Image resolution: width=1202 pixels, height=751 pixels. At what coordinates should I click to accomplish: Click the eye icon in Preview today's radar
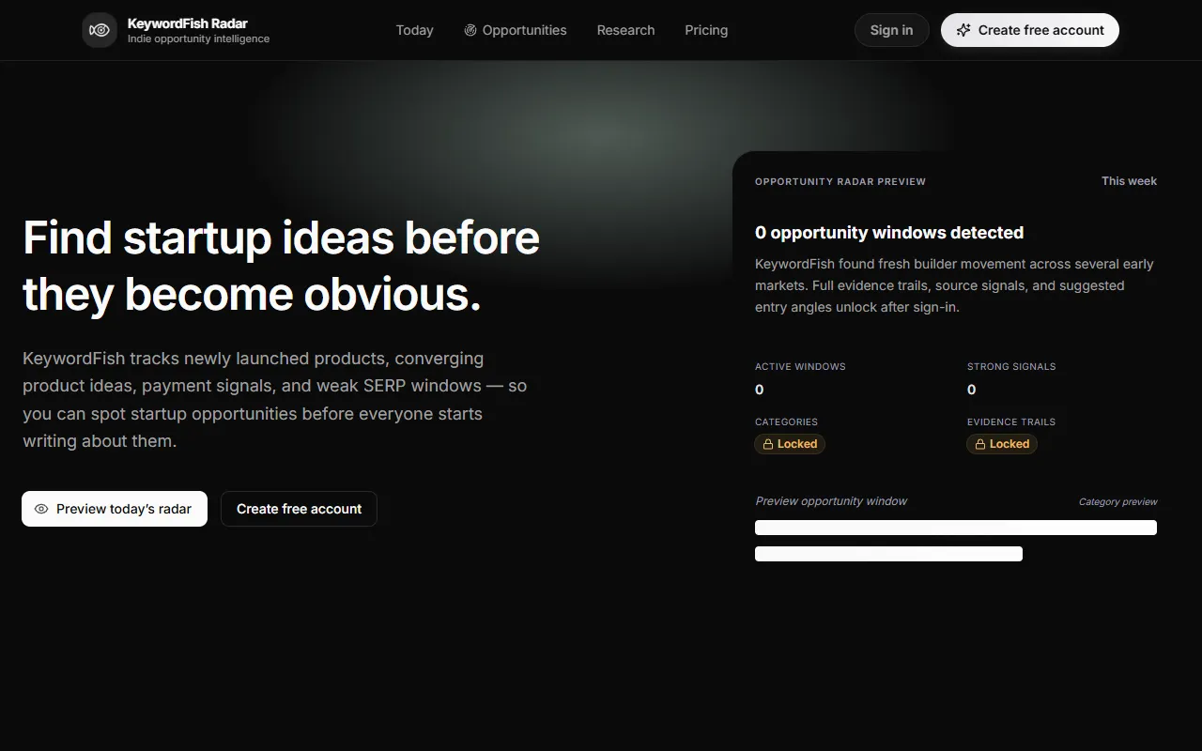click(x=41, y=509)
